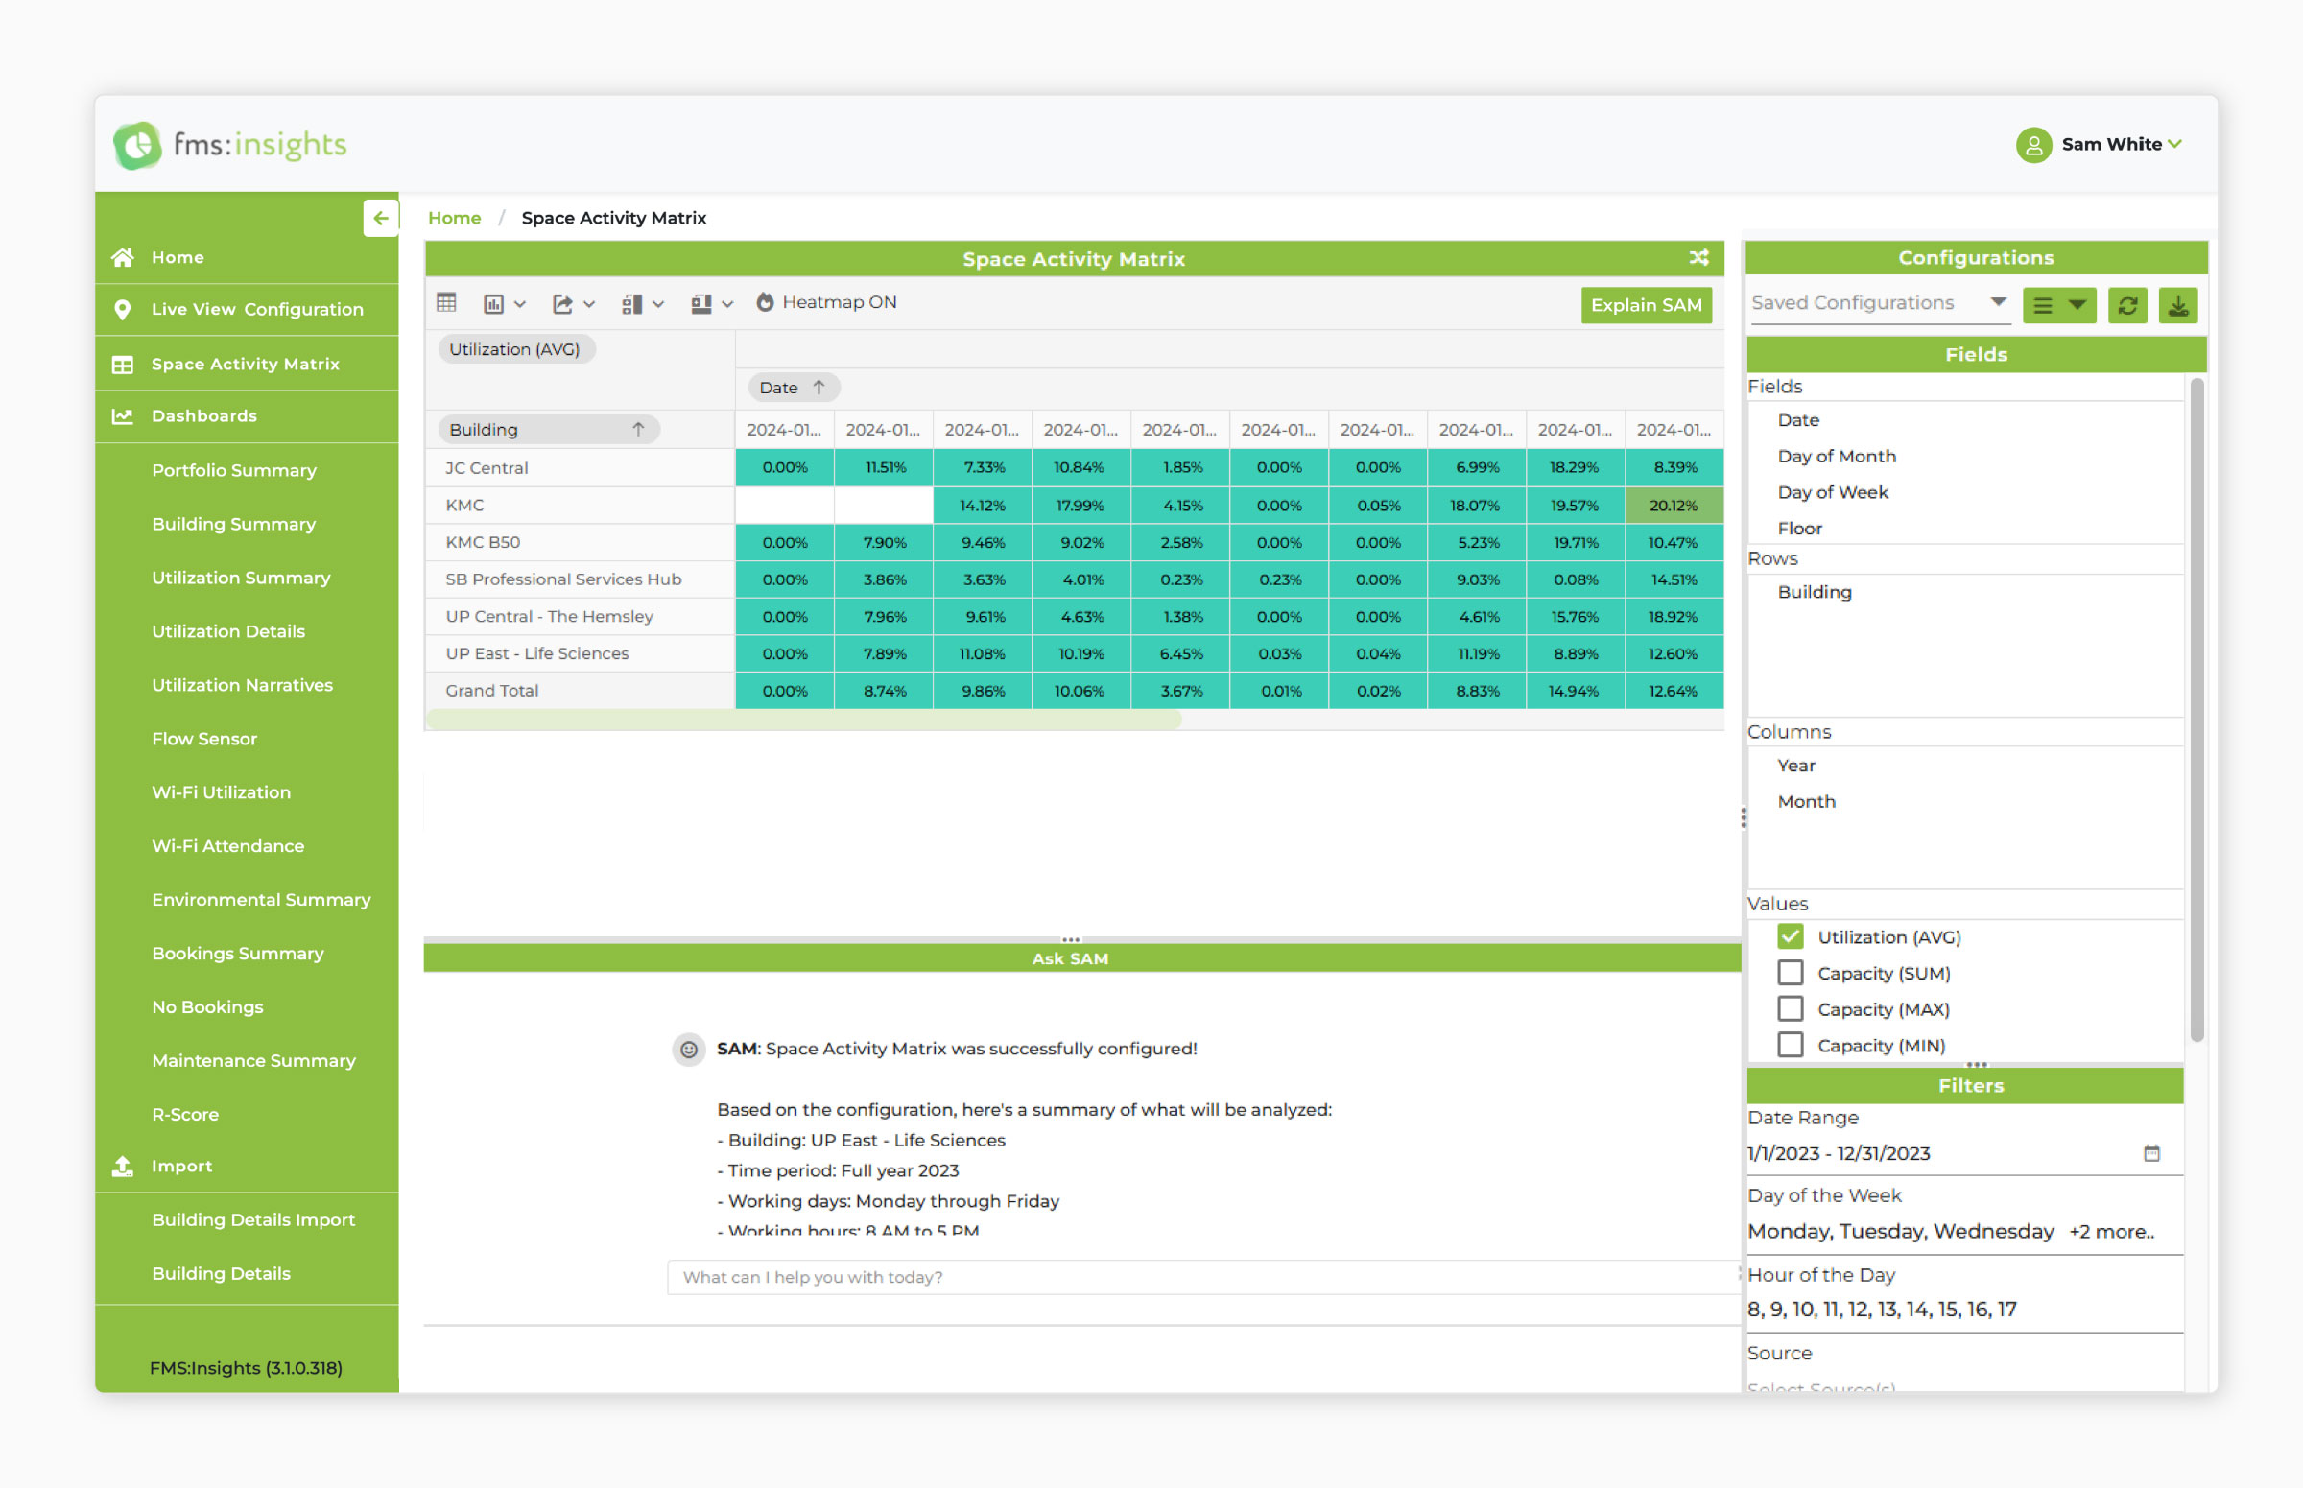Click the sort arrow on the Building row header
Image resolution: width=2303 pixels, height=1488 pixels.
point(638,430)
